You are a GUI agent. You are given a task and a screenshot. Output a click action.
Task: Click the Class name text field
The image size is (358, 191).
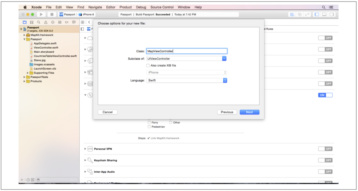pyautogui.click(x=187, y=51)
